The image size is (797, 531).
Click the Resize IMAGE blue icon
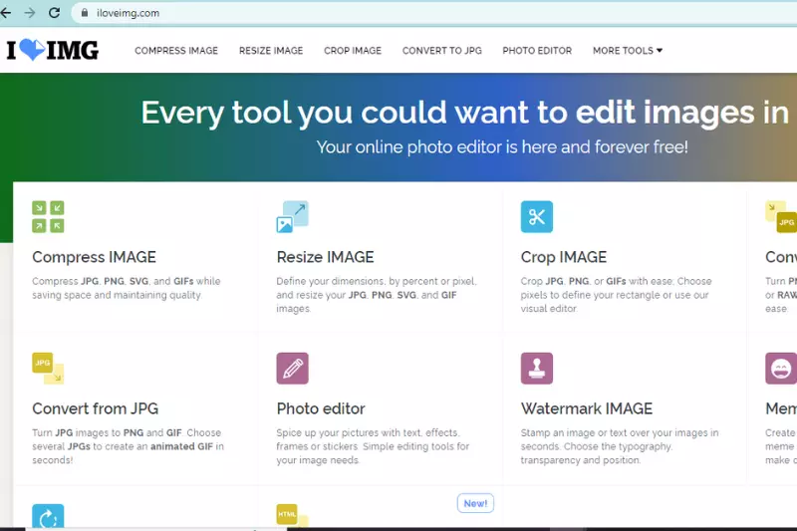coord(292,216)
